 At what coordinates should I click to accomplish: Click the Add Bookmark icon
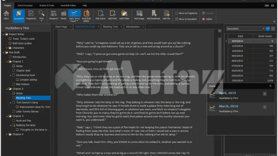[x=154, y=15]
